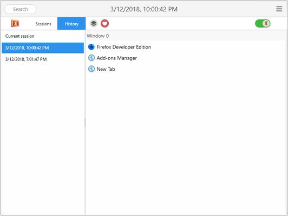Select Current session entry
This screenshot has width=288, height=216.
click(43, 36)
